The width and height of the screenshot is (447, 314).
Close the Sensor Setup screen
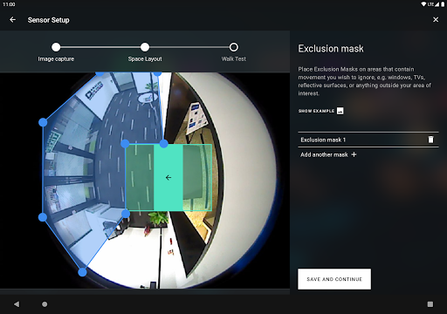pos(436,19)
